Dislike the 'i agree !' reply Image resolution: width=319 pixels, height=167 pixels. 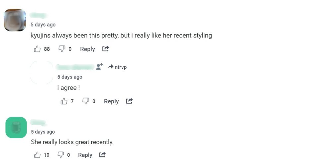(86, 101)
